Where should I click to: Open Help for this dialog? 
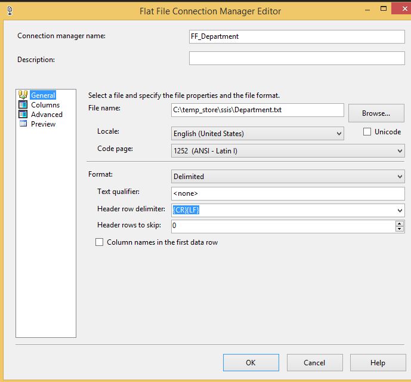tap(378, 362)
